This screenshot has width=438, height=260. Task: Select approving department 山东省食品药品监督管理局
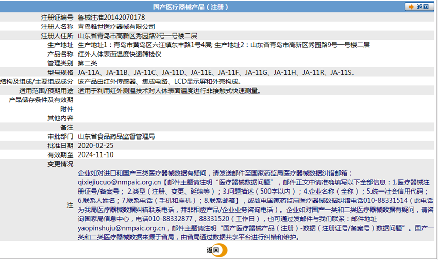click(116, 136)
